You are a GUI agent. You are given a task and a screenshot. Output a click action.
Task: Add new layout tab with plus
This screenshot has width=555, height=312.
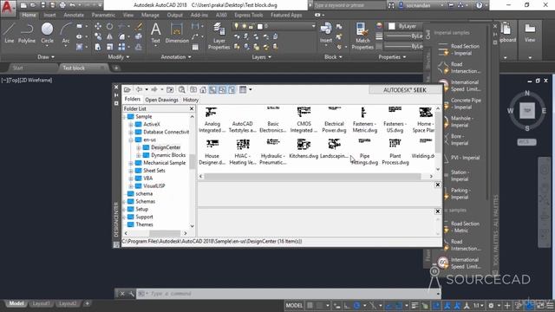pos(87,303)
